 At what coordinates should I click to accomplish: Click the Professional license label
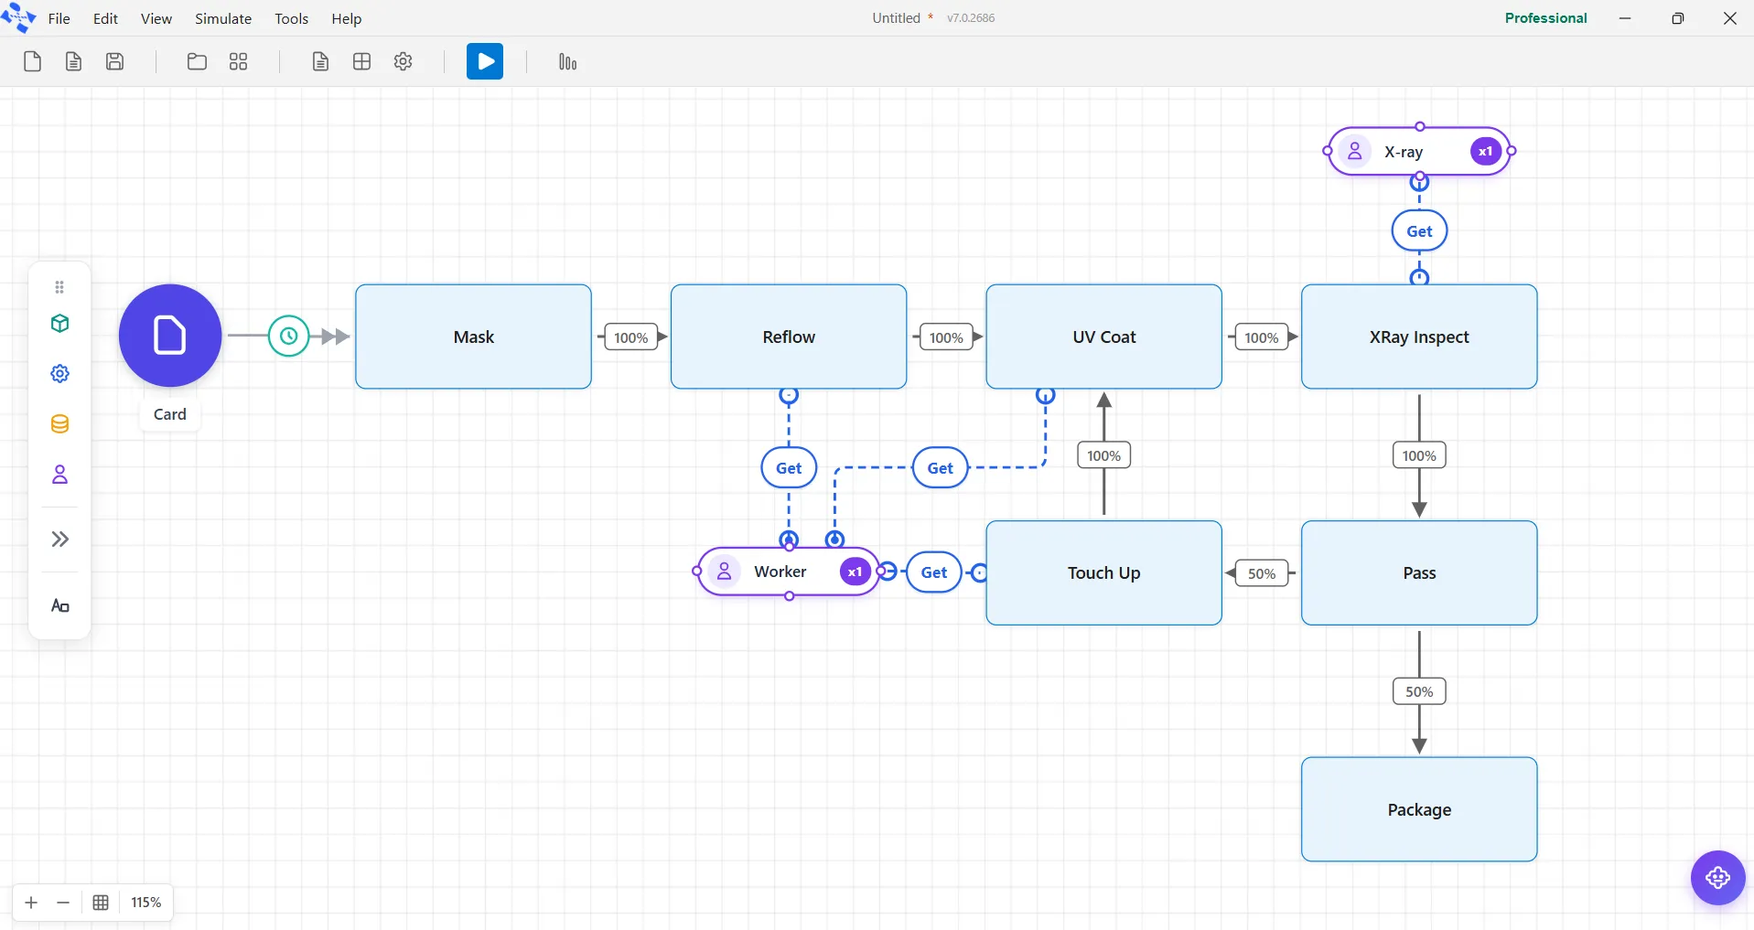click(1546, 17)
